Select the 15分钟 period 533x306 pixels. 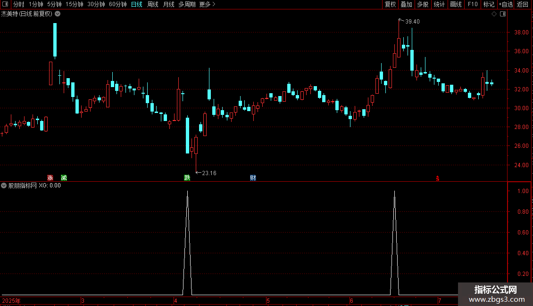tap(75, 4)
